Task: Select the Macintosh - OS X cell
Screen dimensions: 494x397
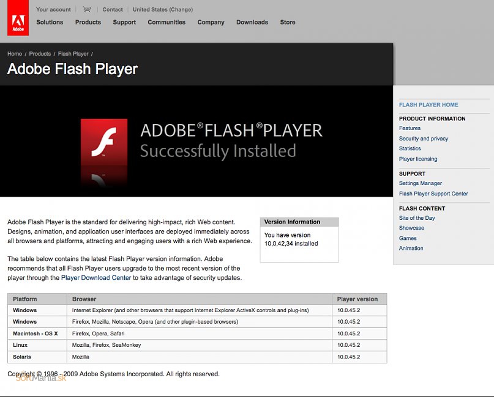Action: pyautogui.click(x=37, y=333)
